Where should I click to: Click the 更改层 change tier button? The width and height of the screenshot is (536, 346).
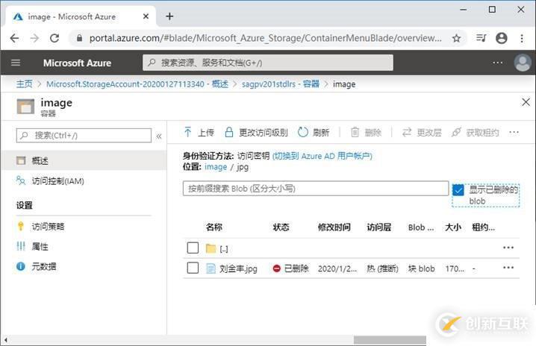[422, 132]
